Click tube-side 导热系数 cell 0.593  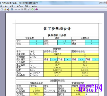click(x=85, y=75)
